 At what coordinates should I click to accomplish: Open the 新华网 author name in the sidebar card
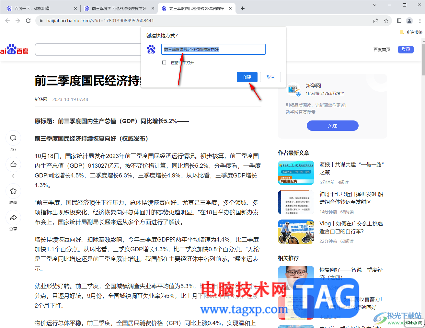tap(313, 85)
